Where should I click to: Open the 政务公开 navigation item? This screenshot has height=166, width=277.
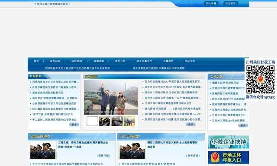120,61
